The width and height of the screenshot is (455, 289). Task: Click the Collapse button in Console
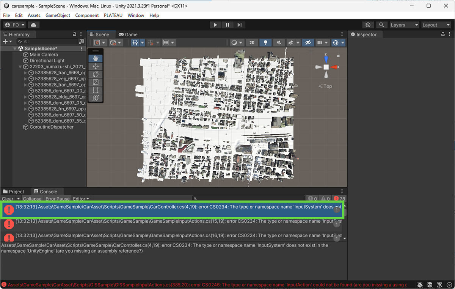coord(32,199)
